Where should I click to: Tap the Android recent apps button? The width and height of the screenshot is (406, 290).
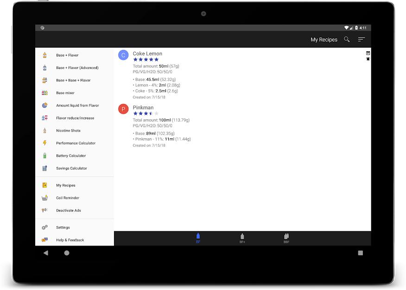click(360, 253)
